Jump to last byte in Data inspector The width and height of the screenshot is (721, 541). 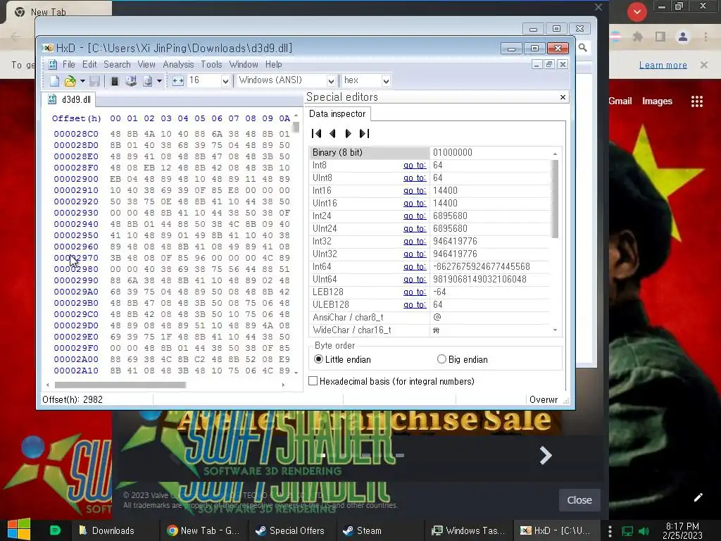[364, 133]
